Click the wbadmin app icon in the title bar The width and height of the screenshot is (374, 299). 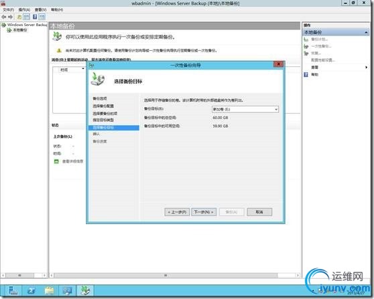(x=3, y=3)
